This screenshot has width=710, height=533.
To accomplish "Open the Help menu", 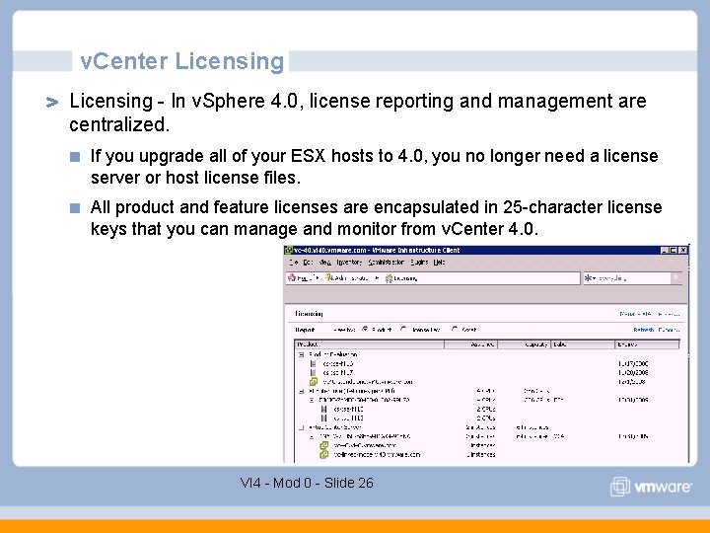I will pyautogui.click(x=439, y=263).
